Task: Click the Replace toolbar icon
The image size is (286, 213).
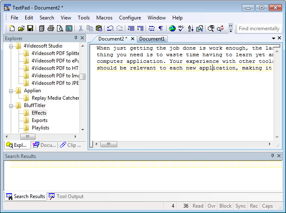Action: (x=220, y=28)
